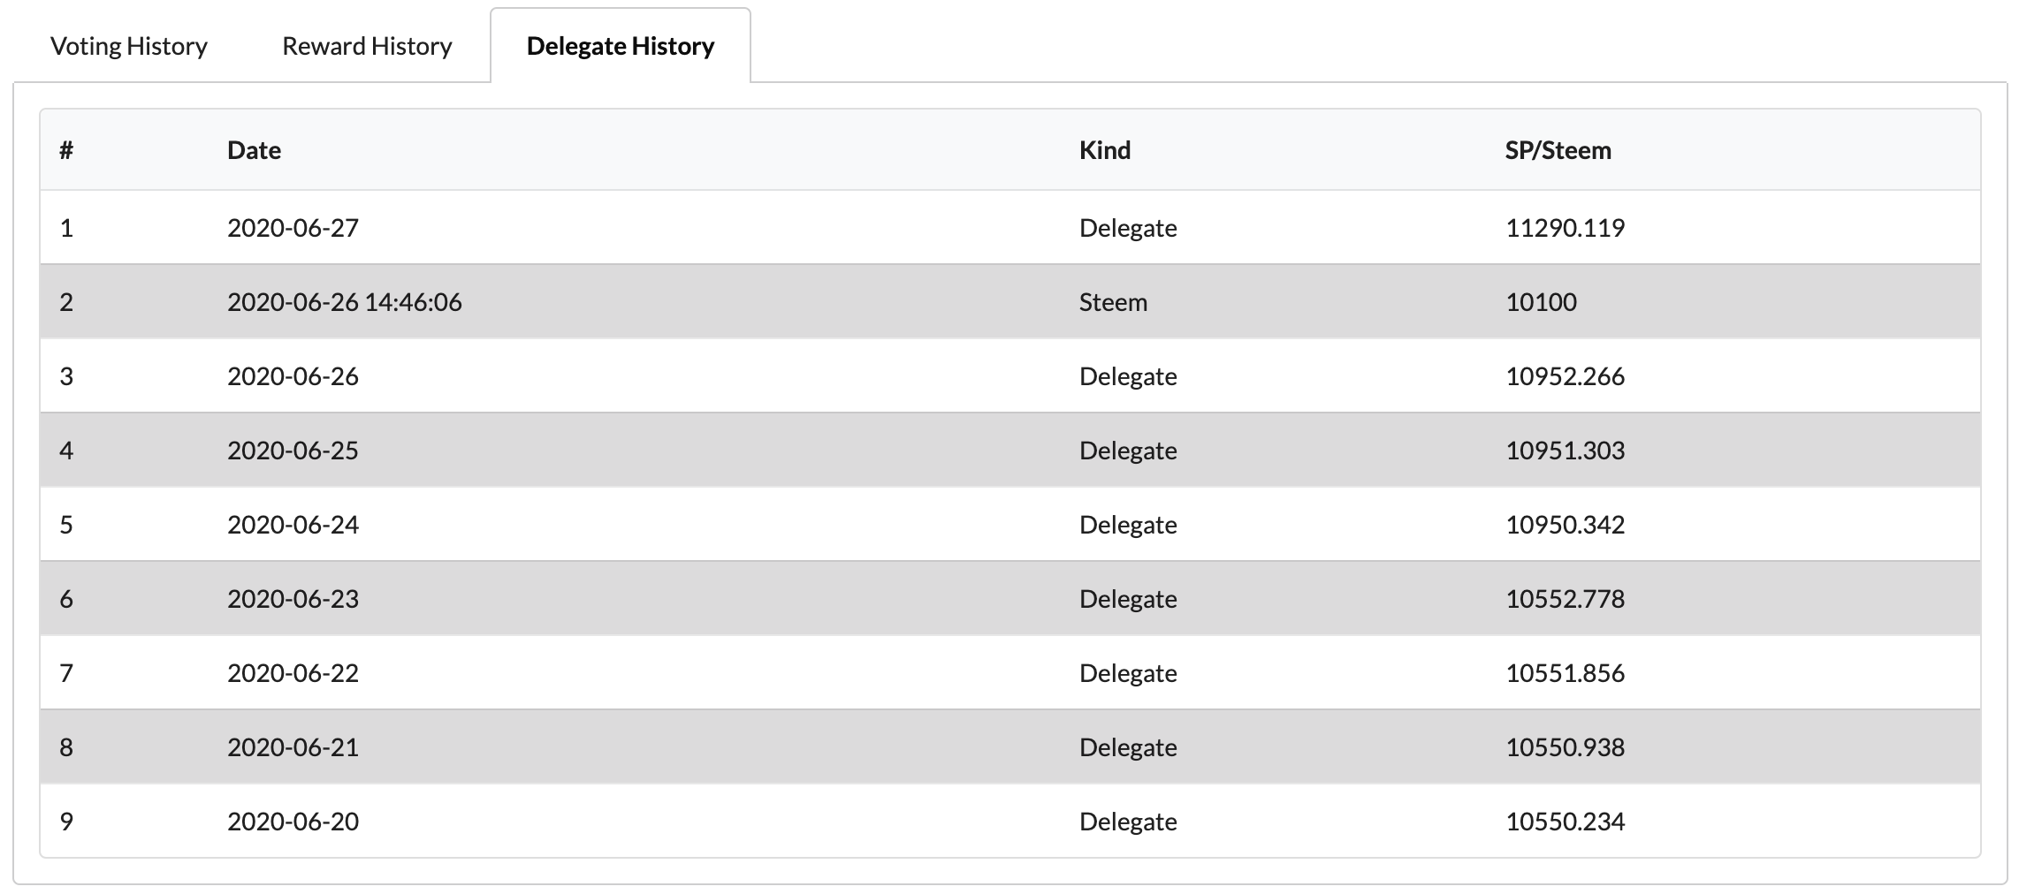Open the Voting History tab

click(129, 46)
